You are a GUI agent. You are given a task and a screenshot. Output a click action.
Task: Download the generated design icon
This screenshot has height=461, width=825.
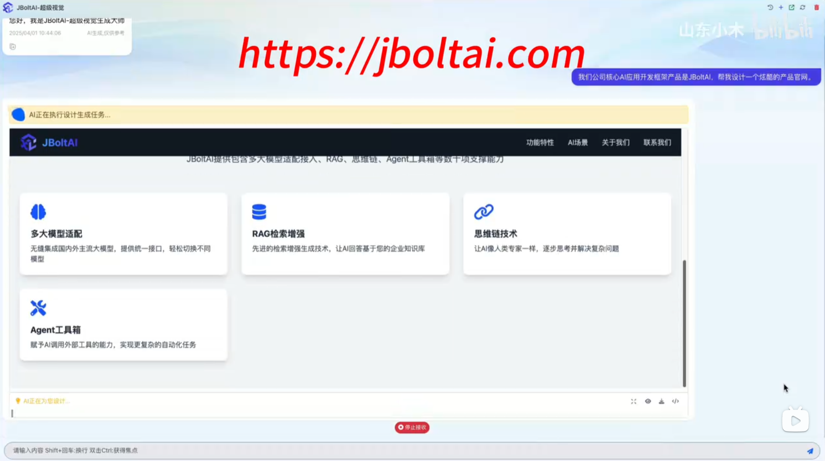661,401
